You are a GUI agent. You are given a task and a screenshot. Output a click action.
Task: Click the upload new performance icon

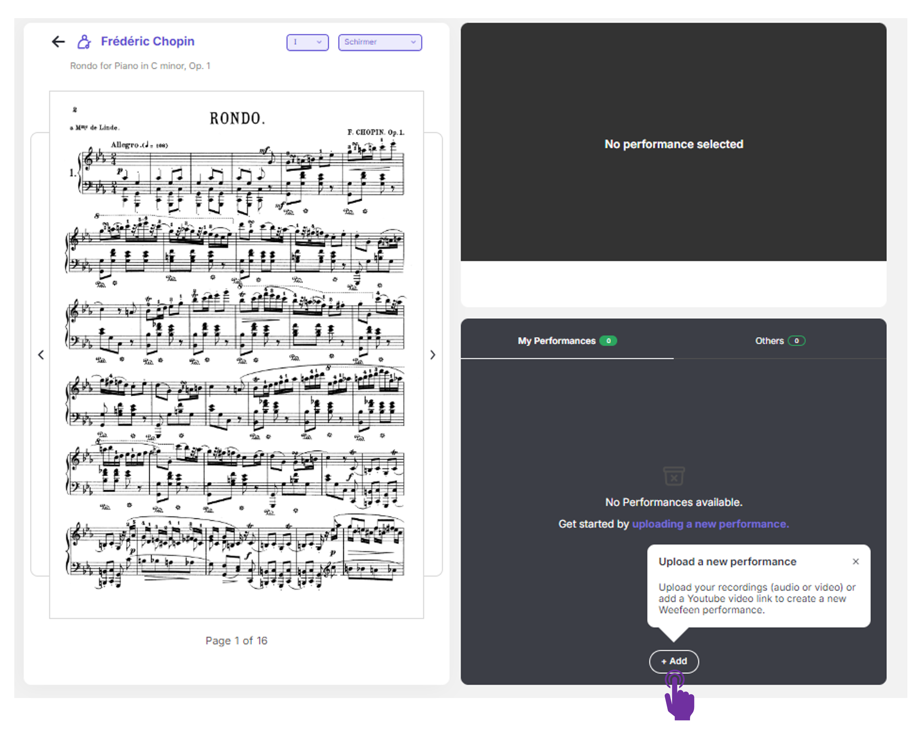click(x=674, y=660)
